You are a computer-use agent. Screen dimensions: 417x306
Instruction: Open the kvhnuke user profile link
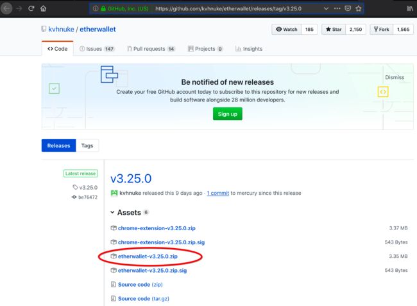[61, 30]
